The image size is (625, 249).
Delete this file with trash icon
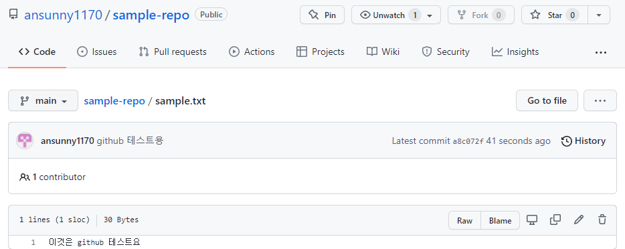tap(602, 220)
